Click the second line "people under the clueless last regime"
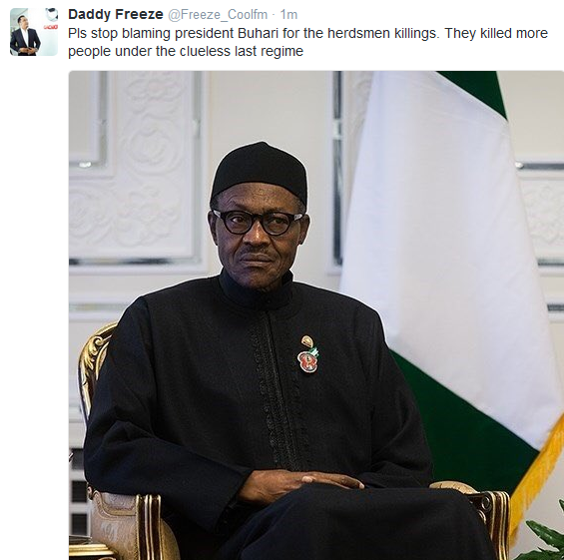The image size is (564, 560). pos(186,51)
